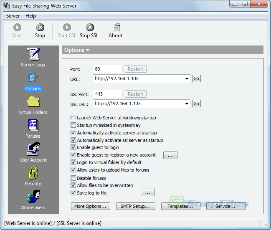Click the application icon in title bar
This screenshot has width=271, height=230.
[7, 5]
